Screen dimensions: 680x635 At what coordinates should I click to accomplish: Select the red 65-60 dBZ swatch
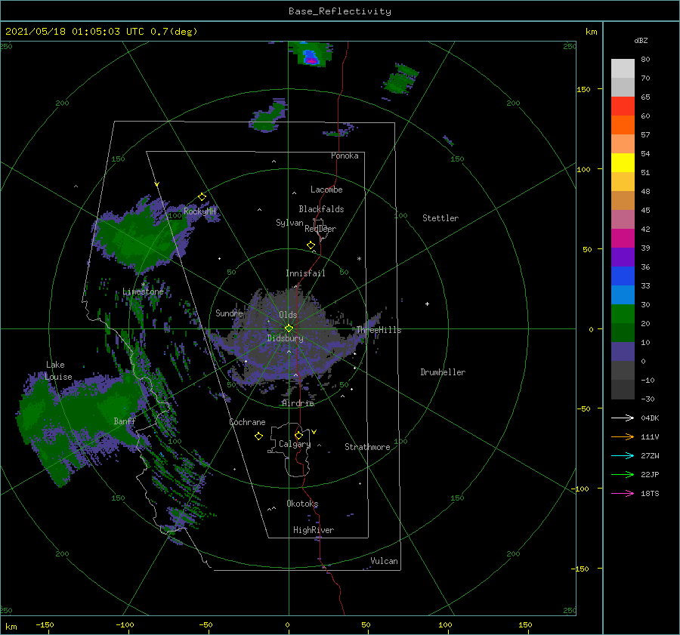[x=623, y=106]
